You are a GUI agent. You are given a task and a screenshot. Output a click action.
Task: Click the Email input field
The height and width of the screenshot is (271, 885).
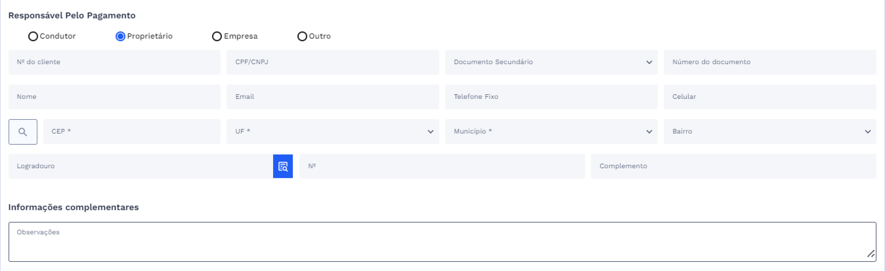(x=332, y=97)
